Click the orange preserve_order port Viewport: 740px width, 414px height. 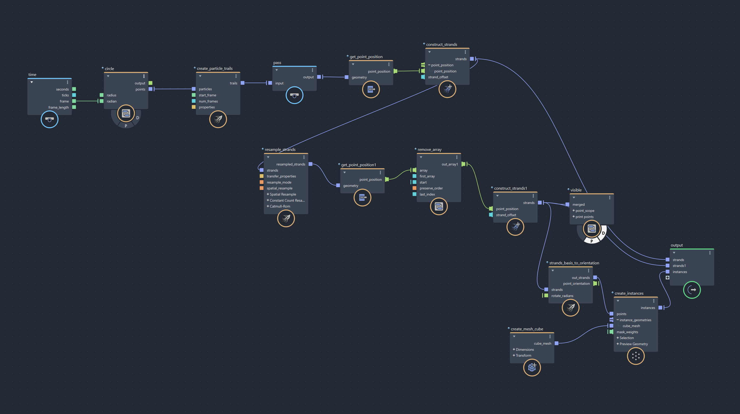(x=414, y=188)
